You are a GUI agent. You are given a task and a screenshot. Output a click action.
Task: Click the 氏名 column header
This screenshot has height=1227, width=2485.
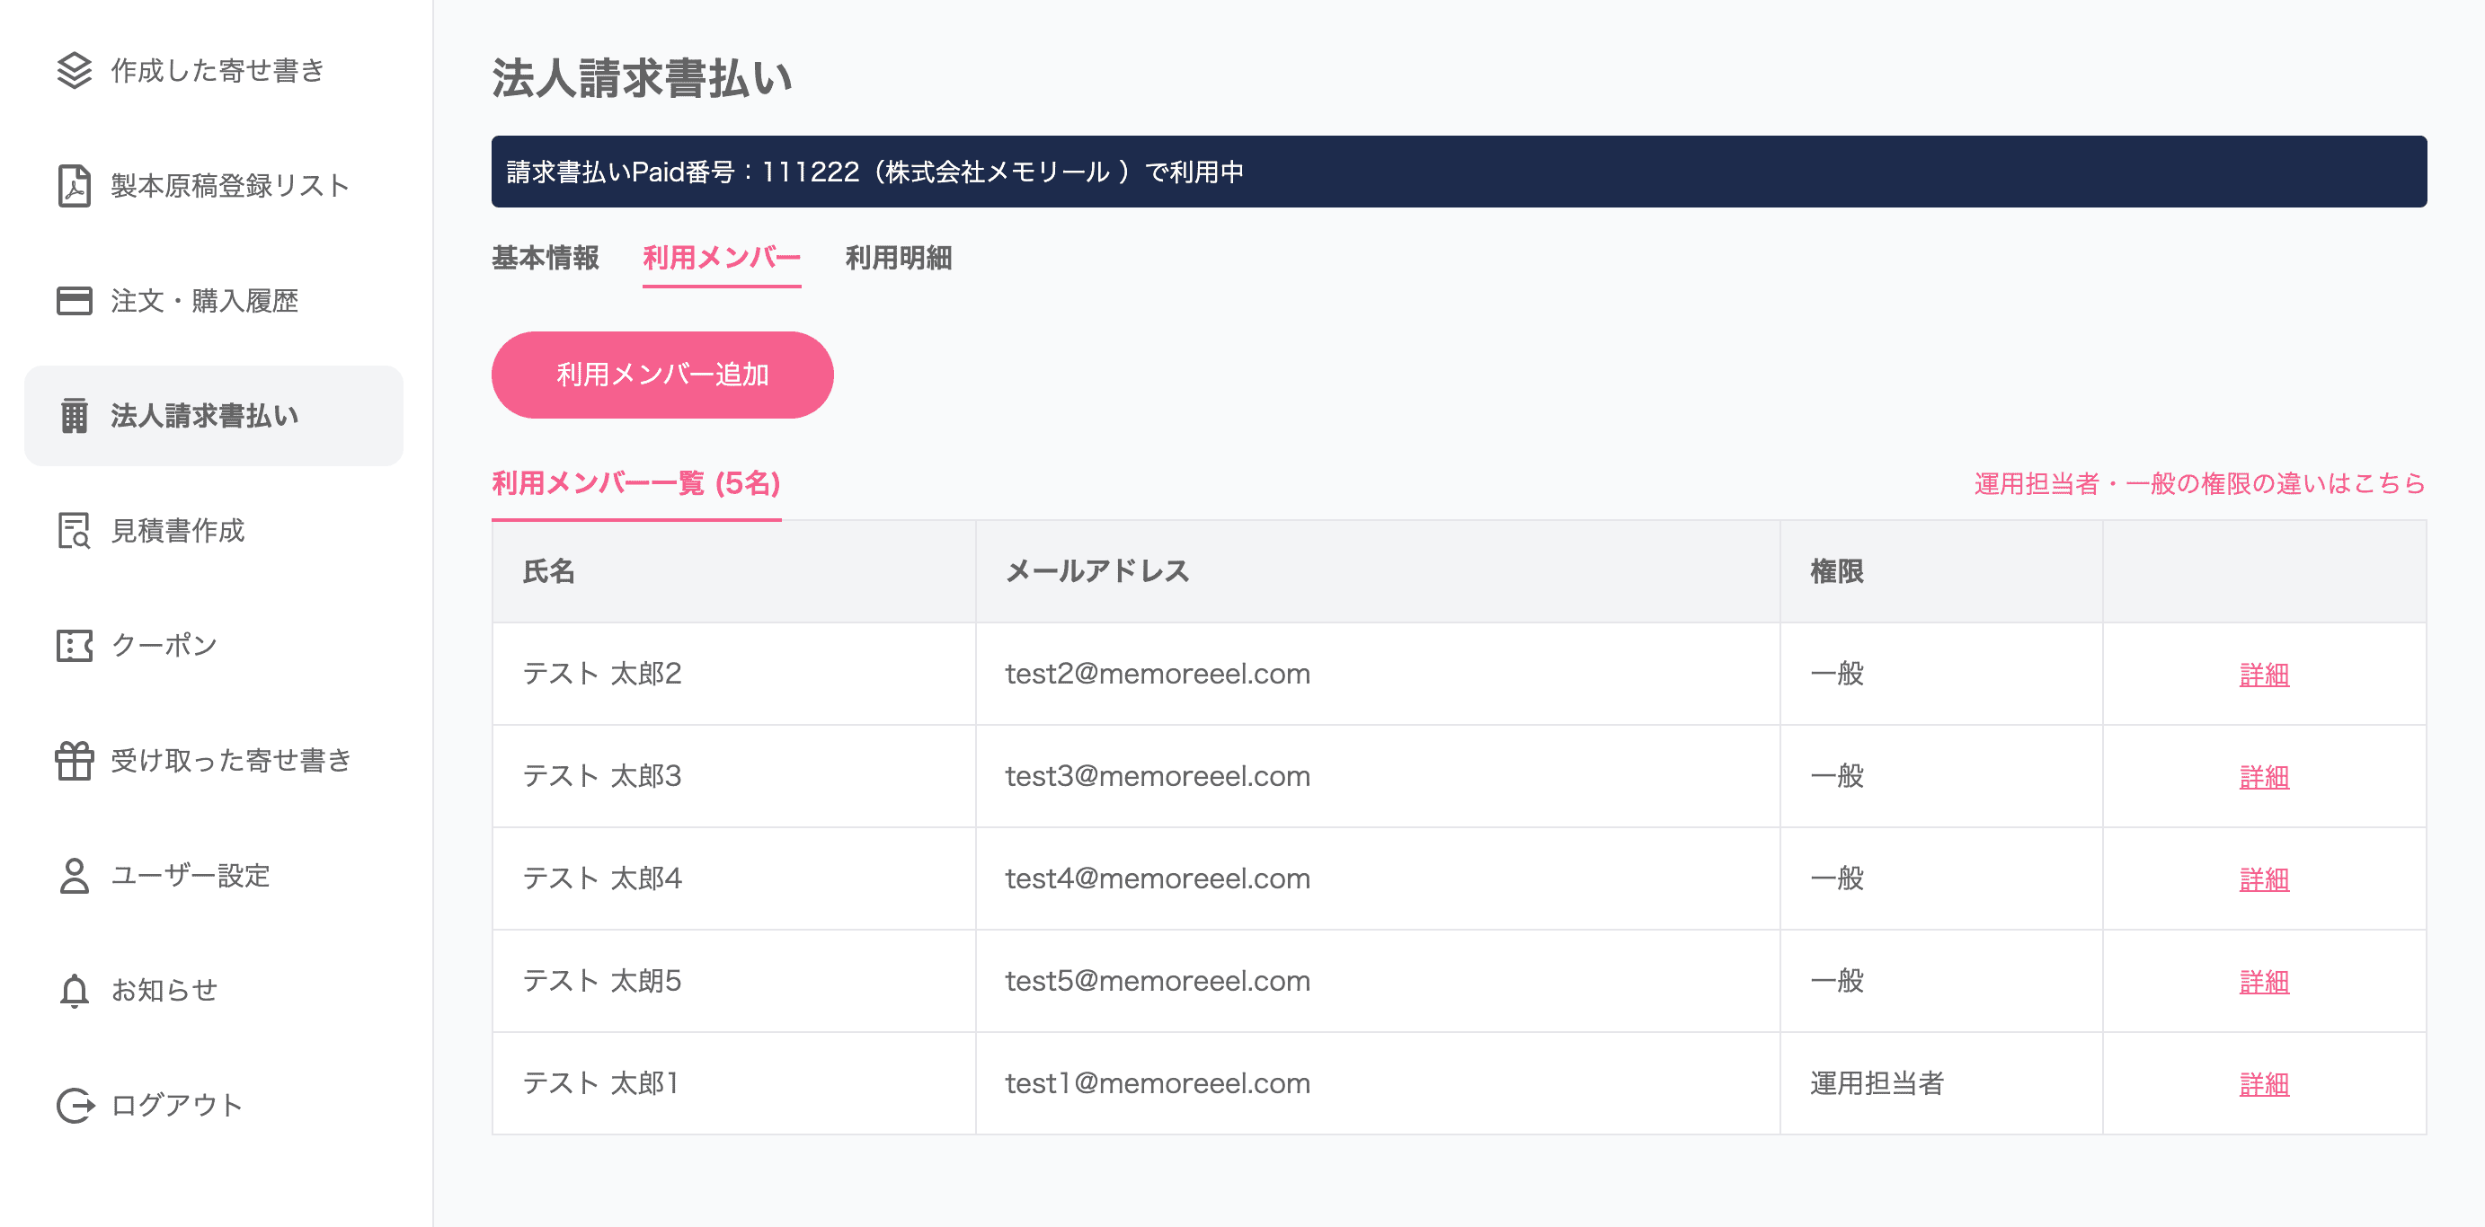[734, 571]
